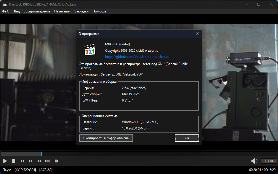Viewport: 278px width, 174px height.
Task: Click the playback seek bar
Action: (x=138, y=154)
